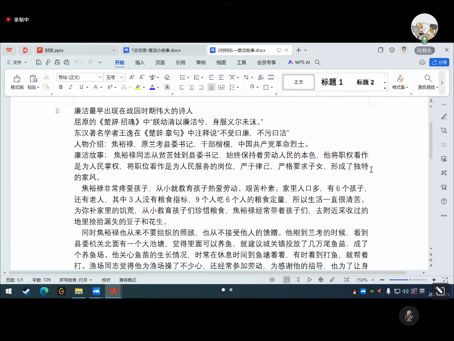Apply bold formatting with the B icon
The height and width of the screenshot is (341, 454).
61,87
